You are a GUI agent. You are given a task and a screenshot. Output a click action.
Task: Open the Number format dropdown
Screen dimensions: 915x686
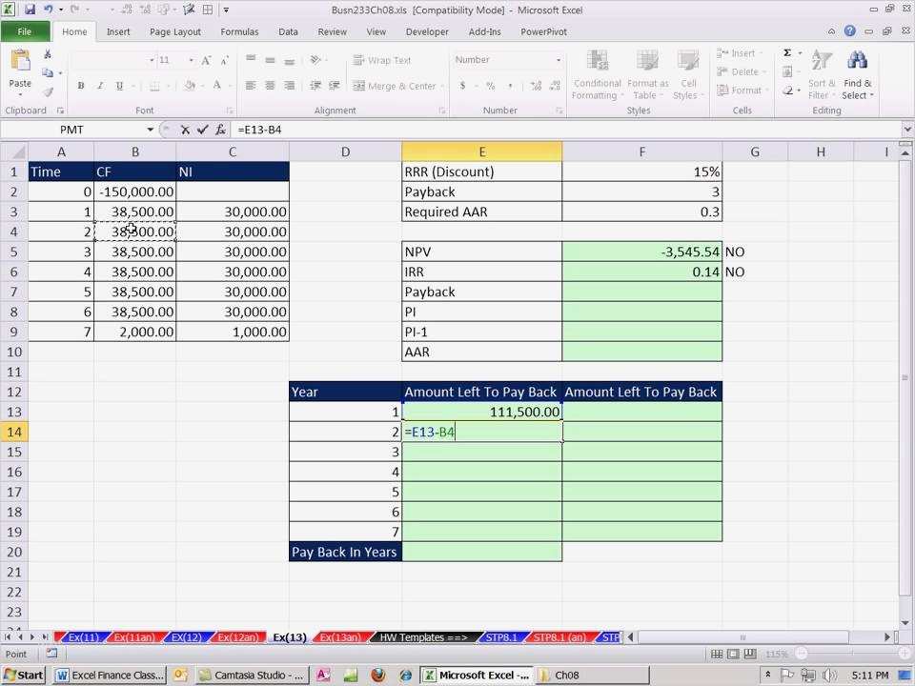point(559,60)
